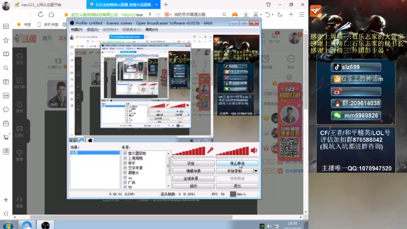This screenshot has width=407, height=229.
Task: Open the game controller toolbar icon
Action: coord(235,15)
